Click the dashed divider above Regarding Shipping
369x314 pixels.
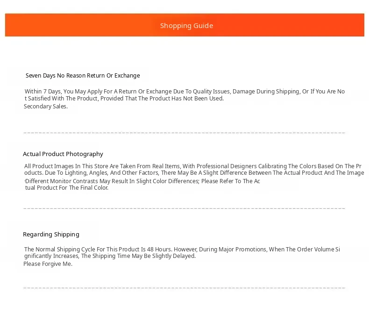pos(184,208)
